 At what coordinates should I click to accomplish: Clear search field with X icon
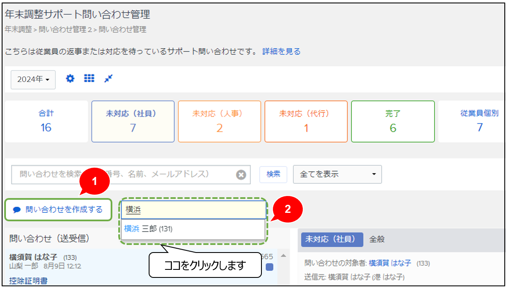[x=241, y=175]
